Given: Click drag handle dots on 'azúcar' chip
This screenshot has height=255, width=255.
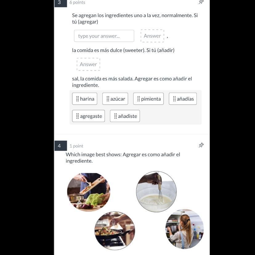Looking at the screenshot, I should coord(108,99).
